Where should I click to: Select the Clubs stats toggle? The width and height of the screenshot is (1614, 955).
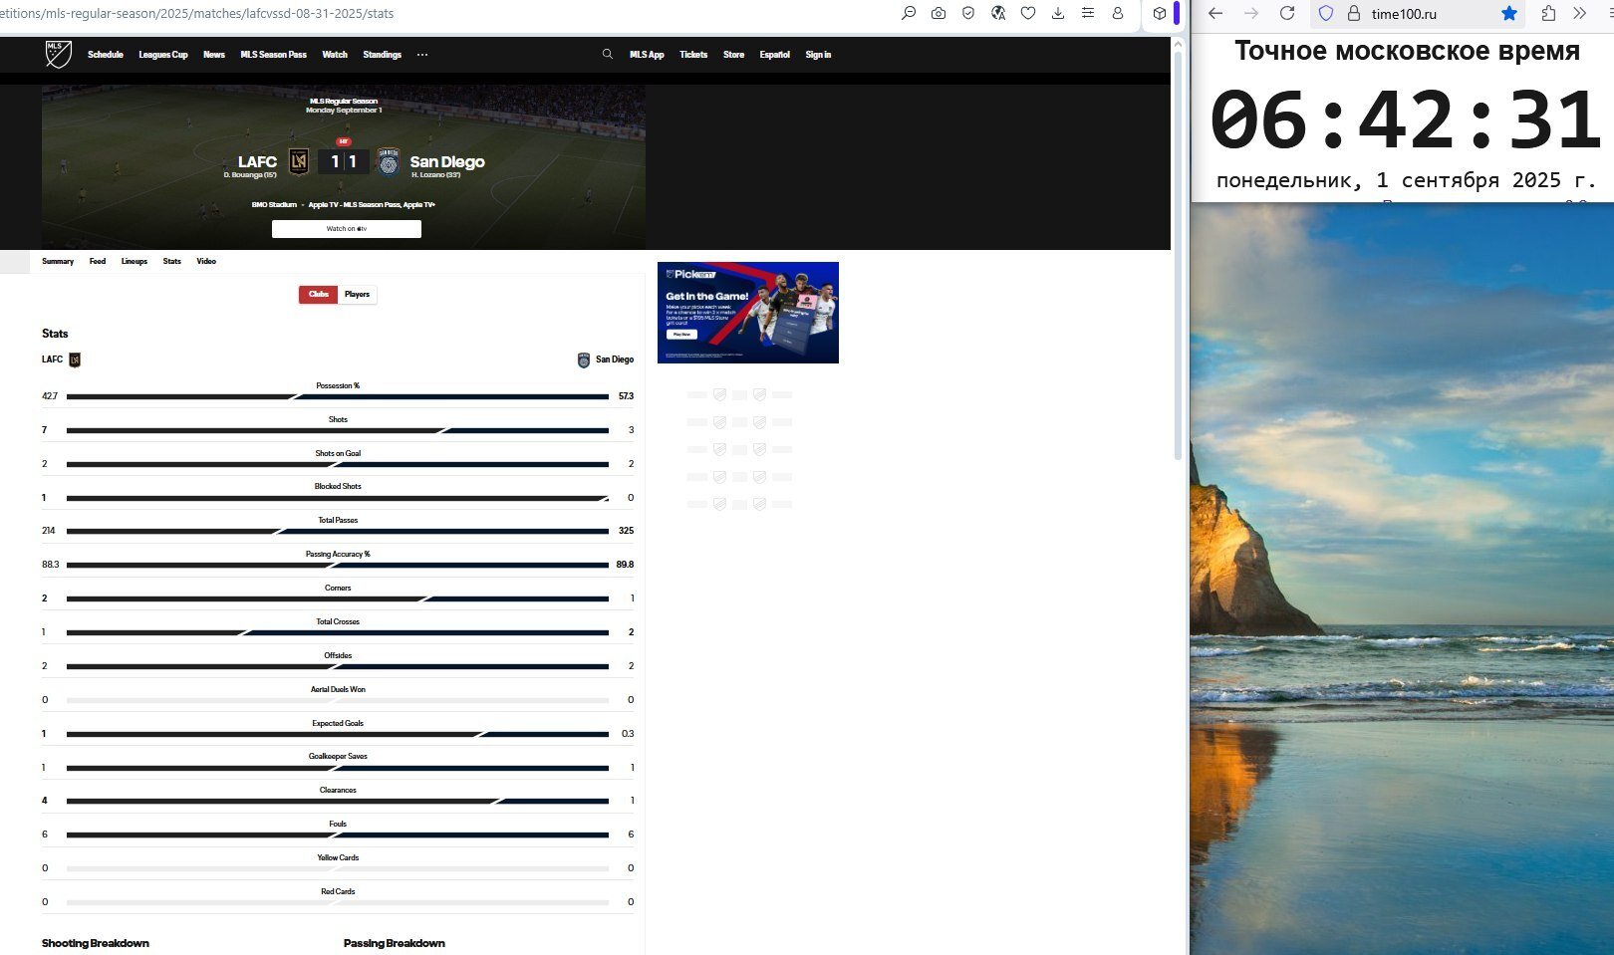click(318, 295)
